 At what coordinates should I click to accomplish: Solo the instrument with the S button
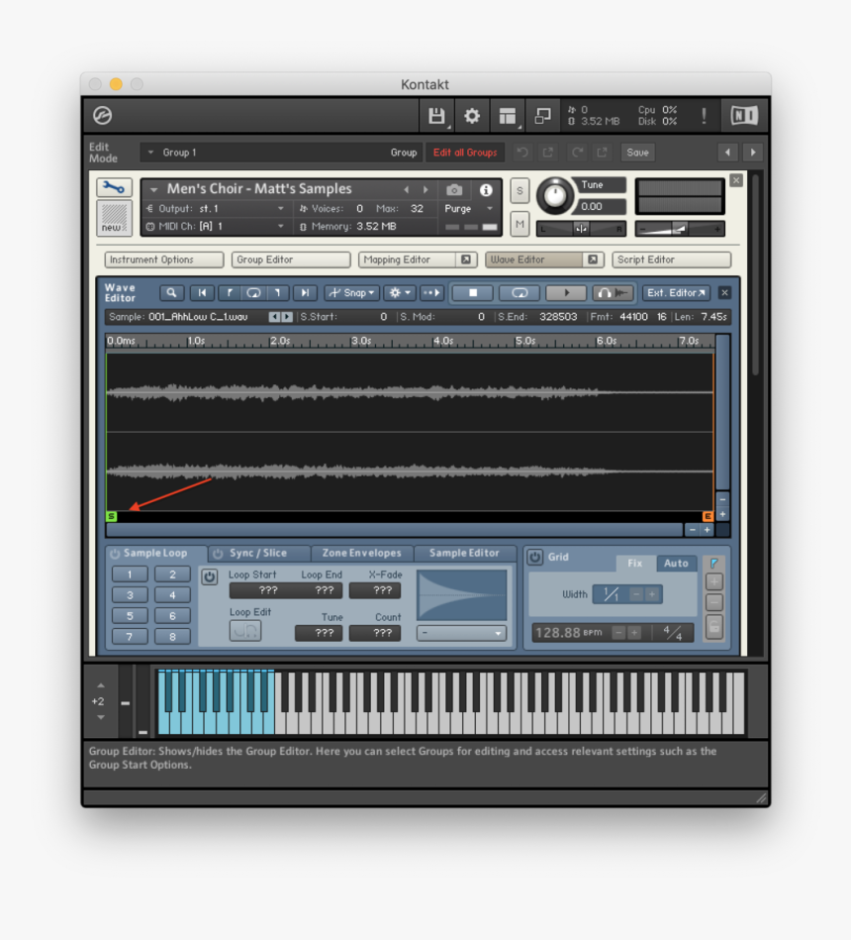tap(520, 191)
